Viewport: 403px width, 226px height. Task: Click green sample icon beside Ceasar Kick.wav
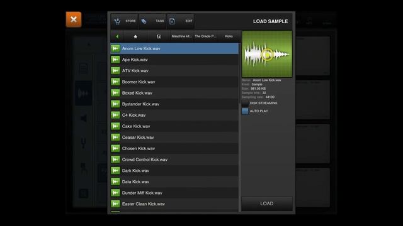[x=115, y=137]
